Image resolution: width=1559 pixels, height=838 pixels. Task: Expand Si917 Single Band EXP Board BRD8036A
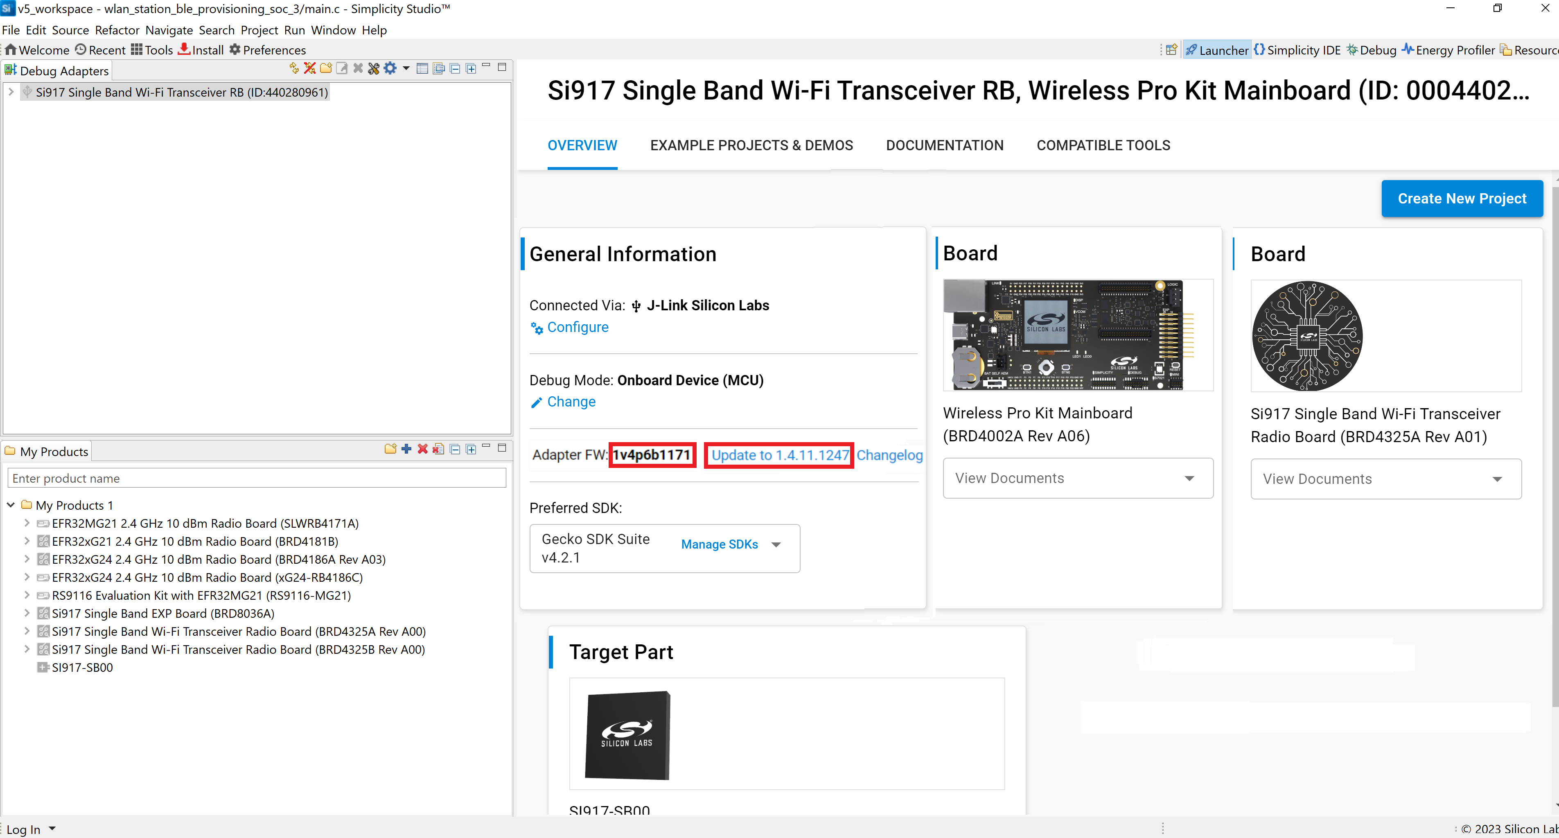point(27,613)
